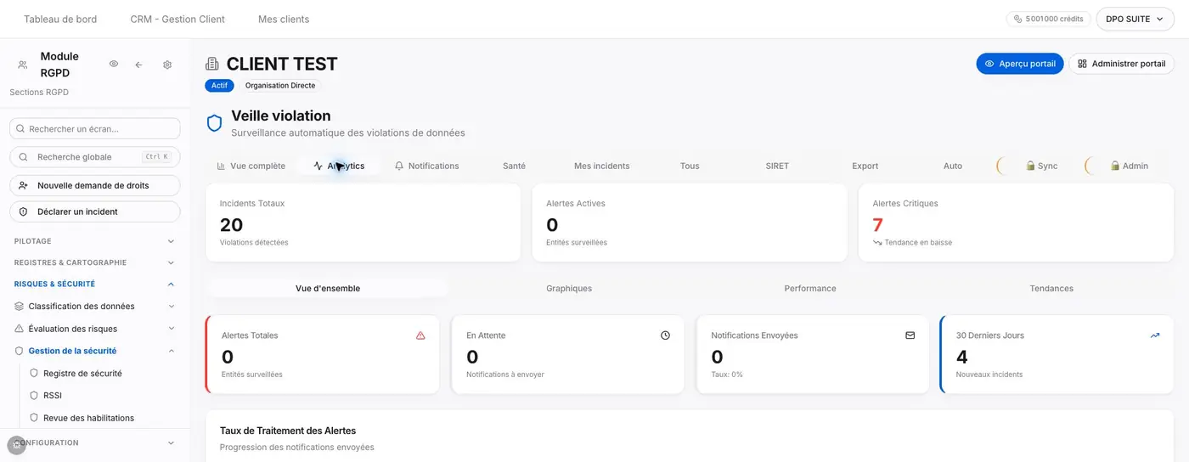Open Tableau de bord in top navigation
The height and width of the screenshot is (462, 1189).
[x=60, y=19]
